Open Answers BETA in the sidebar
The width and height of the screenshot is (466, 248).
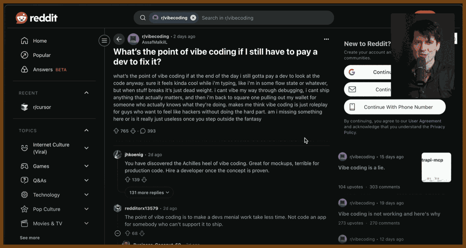[x=43, y=70]
